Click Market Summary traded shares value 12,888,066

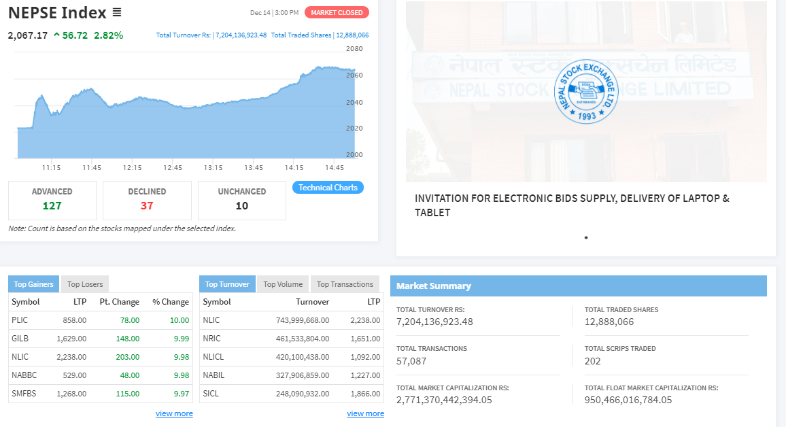click(609, 322)
